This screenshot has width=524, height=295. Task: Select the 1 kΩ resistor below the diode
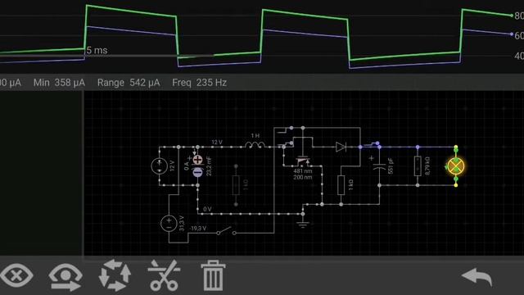coord(341,185)
